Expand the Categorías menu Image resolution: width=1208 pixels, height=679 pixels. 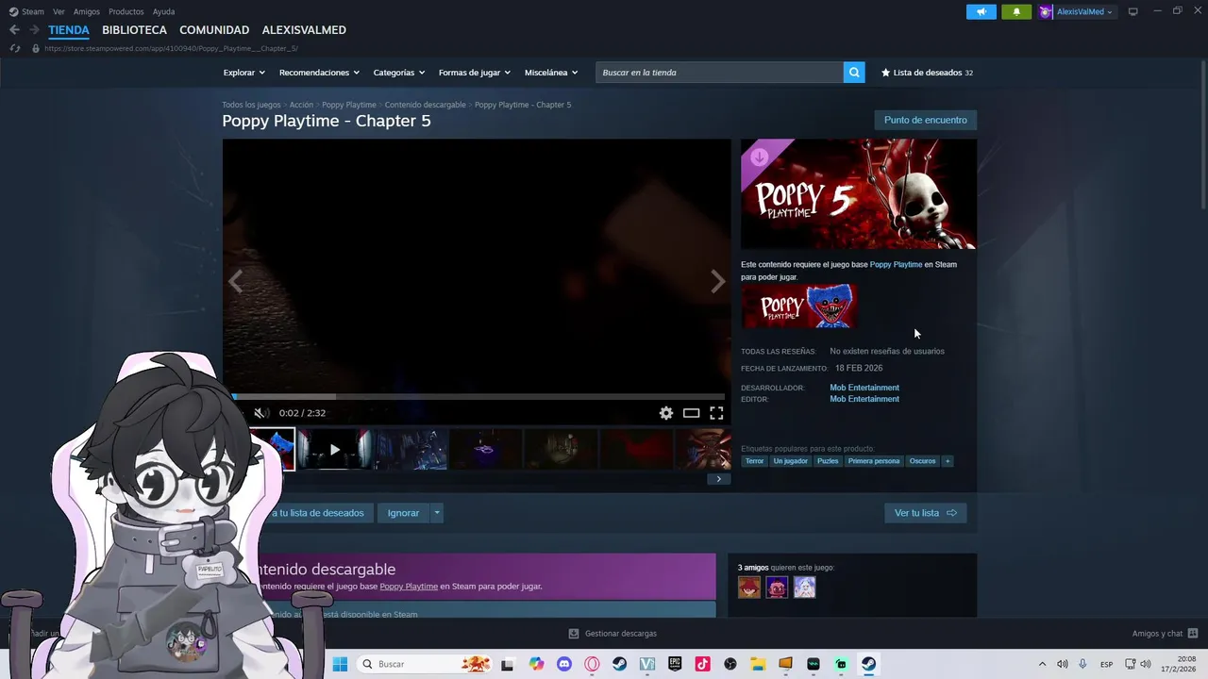point(398,73)
